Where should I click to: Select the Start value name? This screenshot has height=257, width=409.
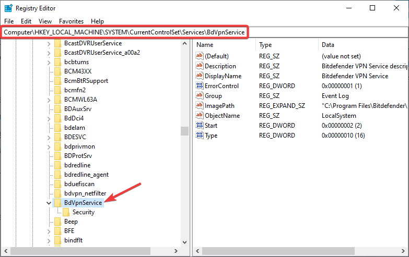pos(211,126)
